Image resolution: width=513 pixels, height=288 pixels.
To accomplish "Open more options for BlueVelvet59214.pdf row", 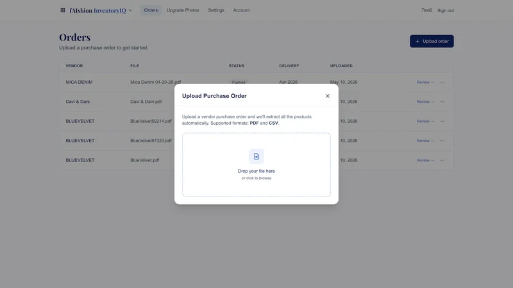I will 442,121.
